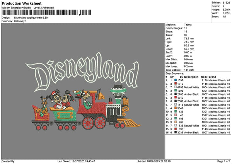This screenshot has height=164, width=232.
Task: Click stitch count '4942' in stop row 6
Action: [x=180, y=98]
